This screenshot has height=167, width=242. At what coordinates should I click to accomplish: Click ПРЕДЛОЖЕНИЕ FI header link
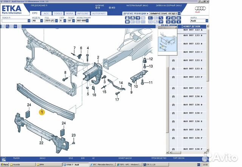39,5
